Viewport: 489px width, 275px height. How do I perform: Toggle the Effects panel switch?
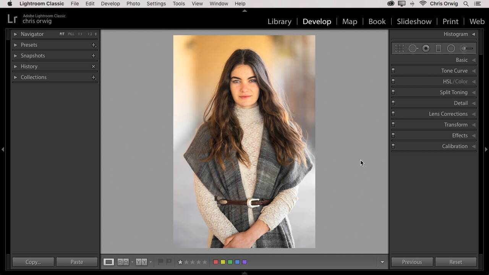393,135
